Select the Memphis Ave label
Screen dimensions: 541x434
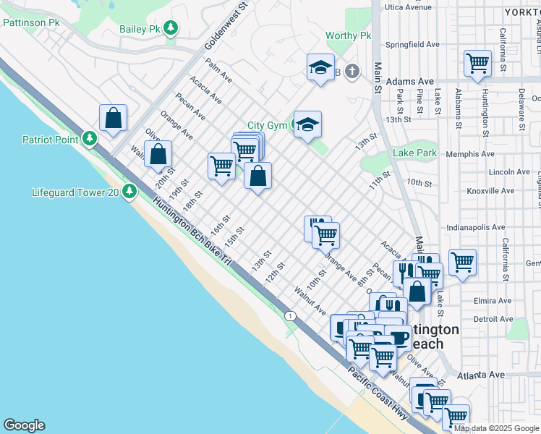click(x=470, y=154)
